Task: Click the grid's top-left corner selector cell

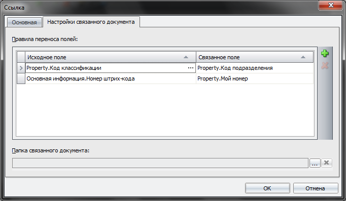Action: [x=21, y=57]
